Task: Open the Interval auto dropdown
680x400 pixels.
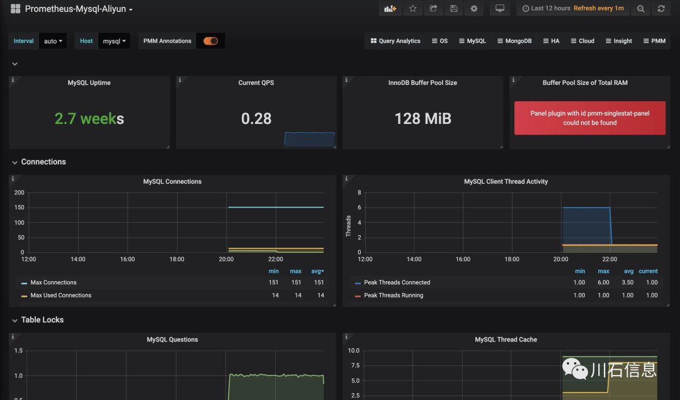Action: coord(53,41)
